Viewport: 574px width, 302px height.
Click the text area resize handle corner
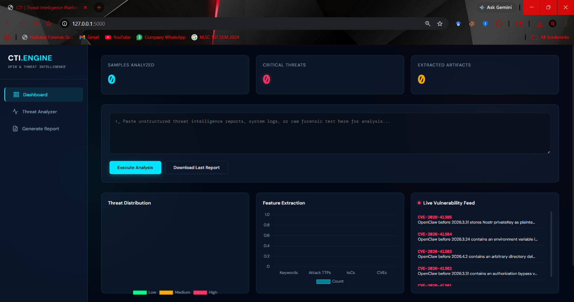point(548,152)
